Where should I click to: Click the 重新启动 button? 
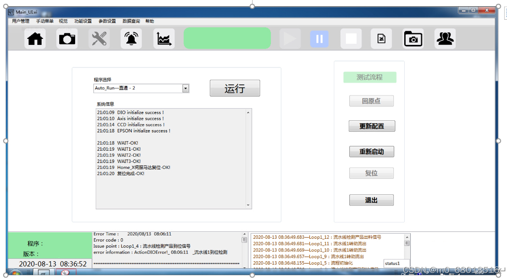(371, 152)
